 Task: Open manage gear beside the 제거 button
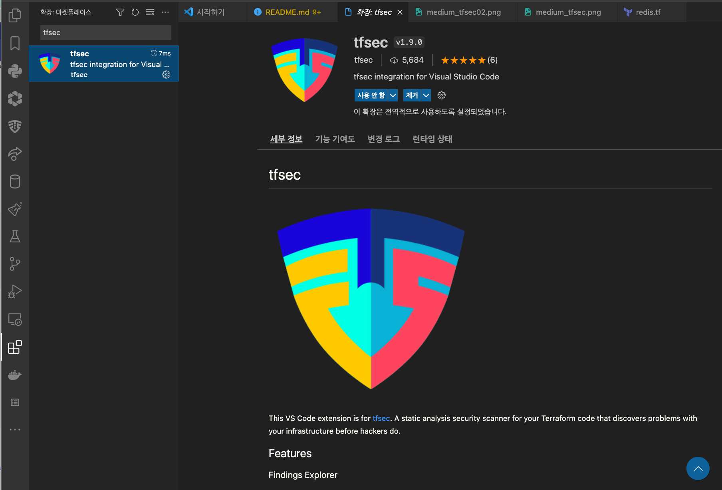pyautogui.click(x=441, y=95)
